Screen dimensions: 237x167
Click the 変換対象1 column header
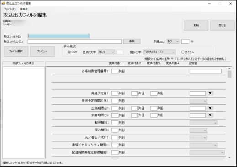click(115, 63)
